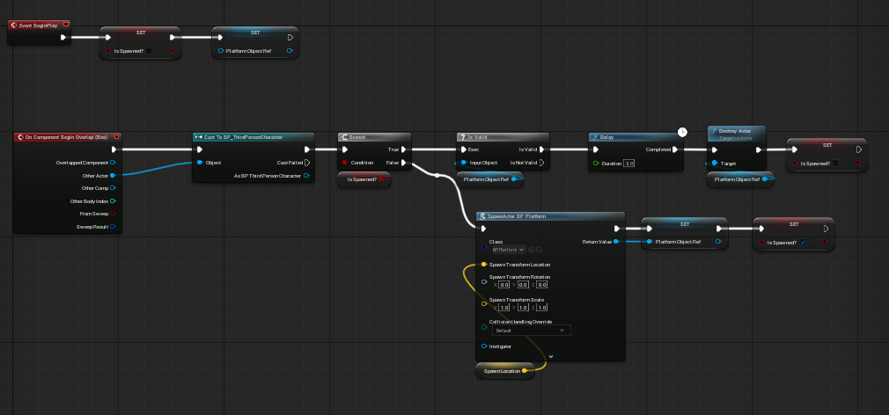Browse to class with magnifier icon
This screenshot has height=415, width=889.
[540, 249]
